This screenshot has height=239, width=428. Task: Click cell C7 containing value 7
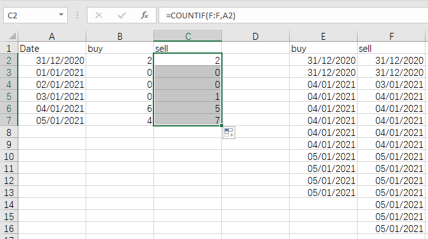point(188,120)
